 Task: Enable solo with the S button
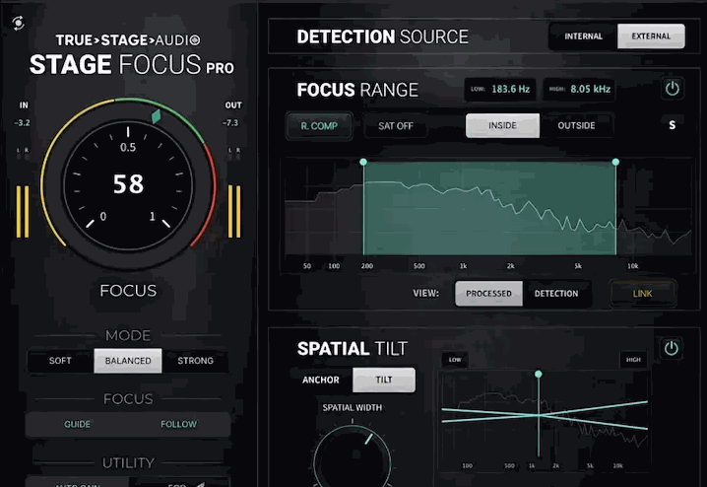point(672,125)
